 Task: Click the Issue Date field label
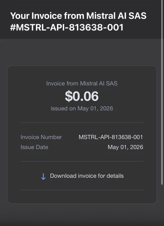34,147
